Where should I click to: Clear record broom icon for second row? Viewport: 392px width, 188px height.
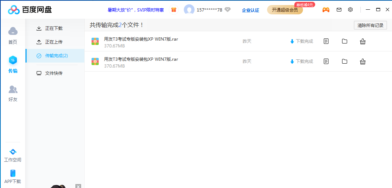coord(363,61)
